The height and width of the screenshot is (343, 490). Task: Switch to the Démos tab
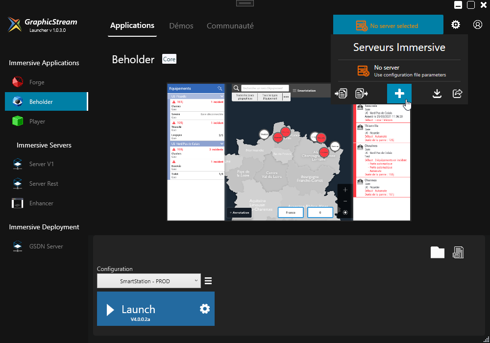[181, 25]
